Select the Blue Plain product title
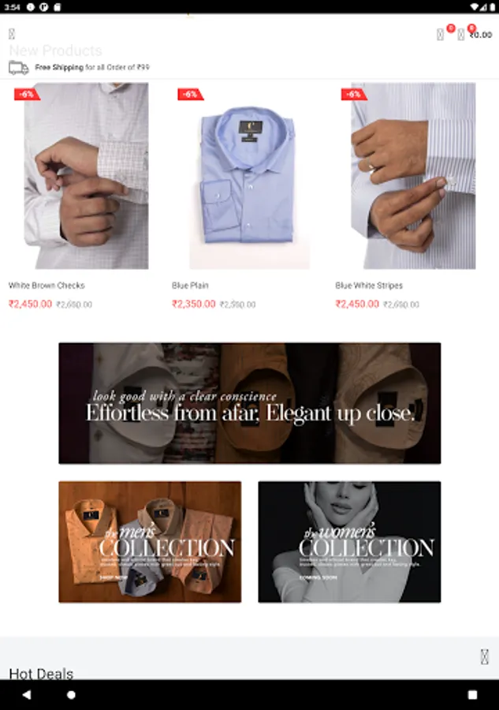Screen dimensions: 499x710 pos(190,286)
